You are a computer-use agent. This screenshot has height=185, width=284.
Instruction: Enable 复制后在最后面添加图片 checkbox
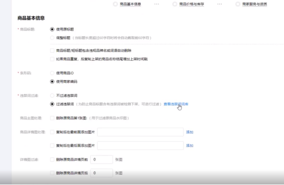coord(52,146)
